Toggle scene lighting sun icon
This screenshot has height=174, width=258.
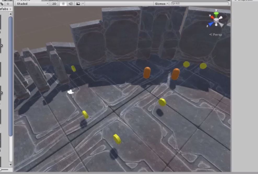[63, 4]
